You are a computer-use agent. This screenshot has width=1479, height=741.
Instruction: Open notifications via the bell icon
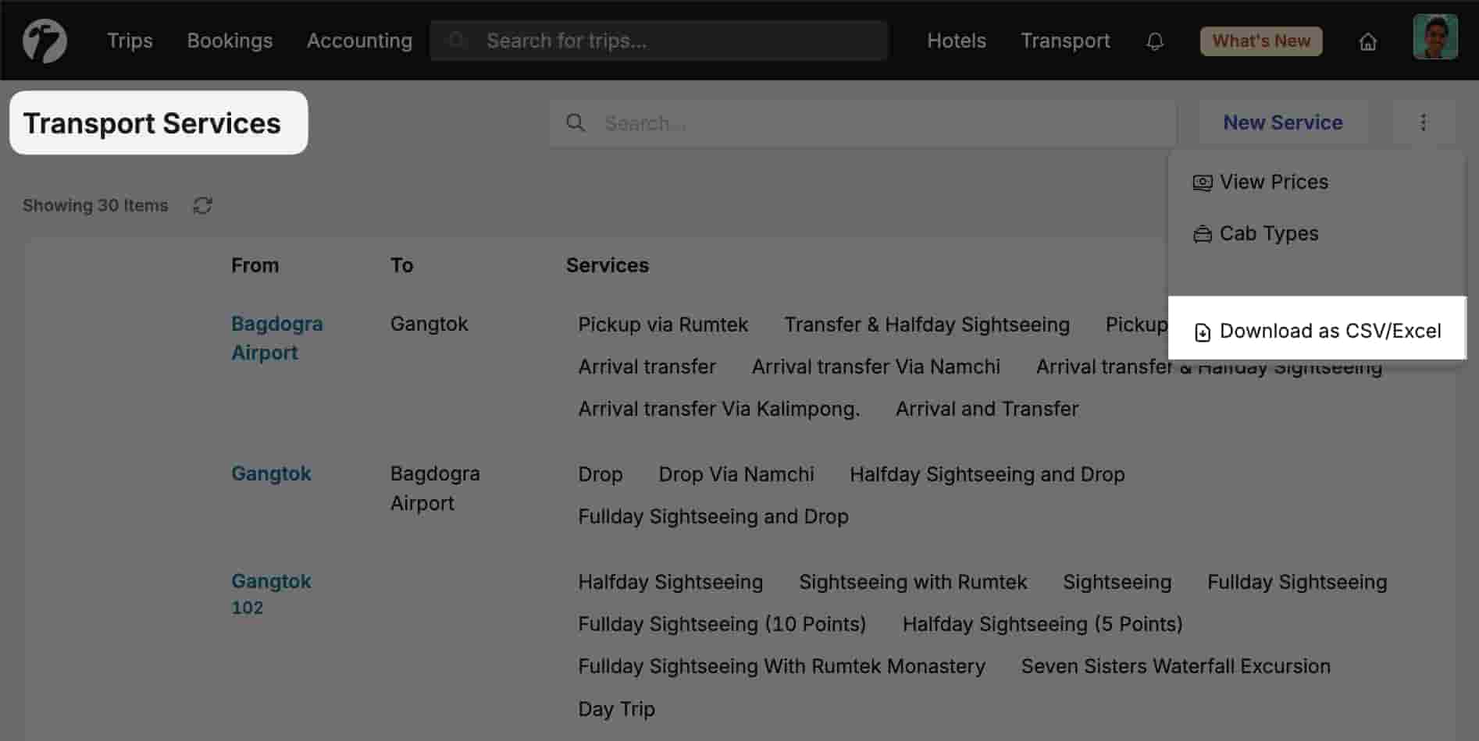tap(1155, 41)
